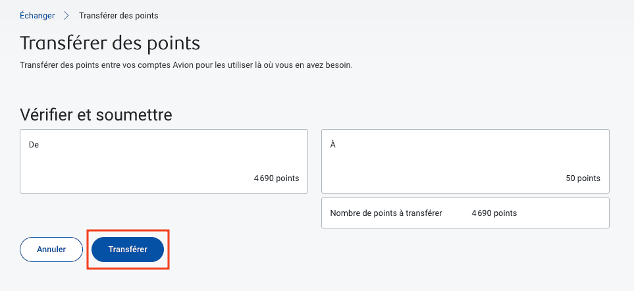The height and width of the screenshot is (291, 634).
Task: Click the Nombre de points à transférer label
Action: tap(386, 213)
